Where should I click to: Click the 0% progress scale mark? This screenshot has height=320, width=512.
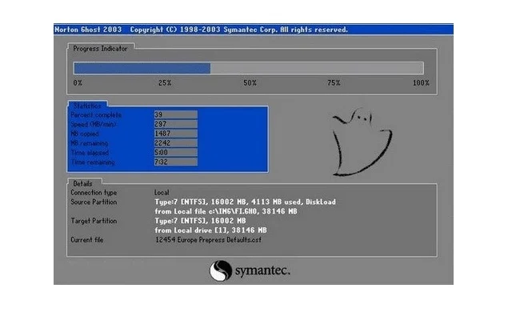(x=78, y=83)
